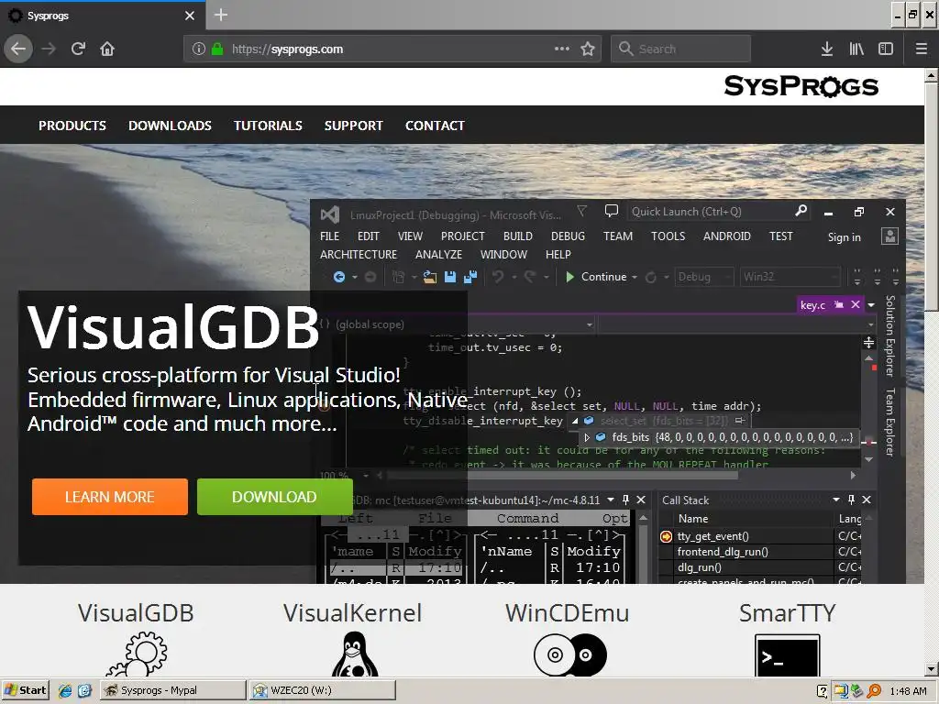
Task: Click the 1:48 AM taskbar clock
Action: click(x=908, y=691)
